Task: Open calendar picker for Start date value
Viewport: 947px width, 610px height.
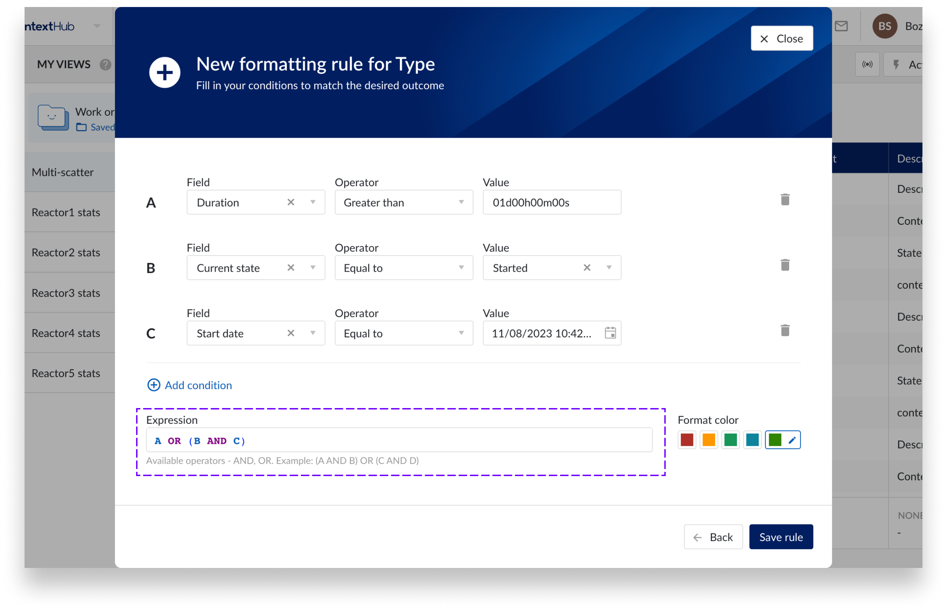Action: [x=610, y=333]
